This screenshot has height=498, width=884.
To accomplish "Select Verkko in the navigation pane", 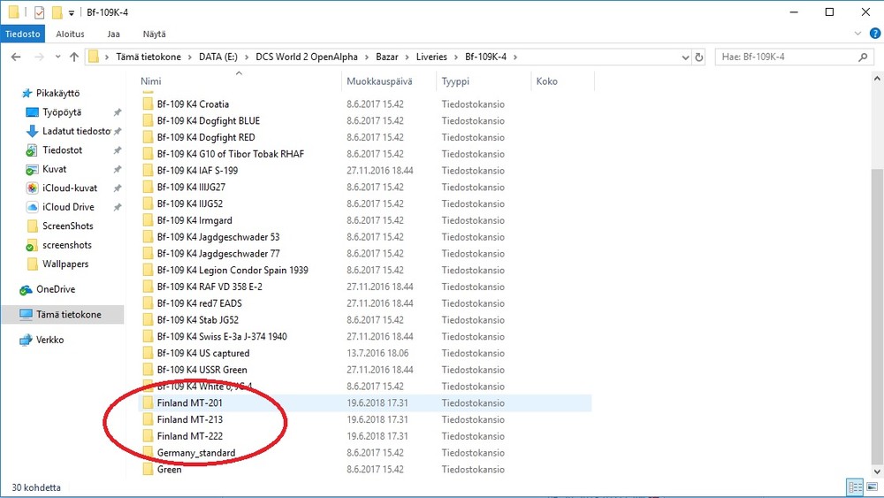I will coord(50,340).
